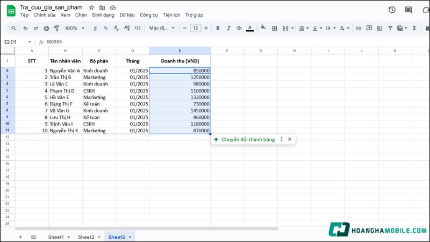Switch to Sheet1 tab
Viewport: 430px width, 242px height.
click(56, 237)
